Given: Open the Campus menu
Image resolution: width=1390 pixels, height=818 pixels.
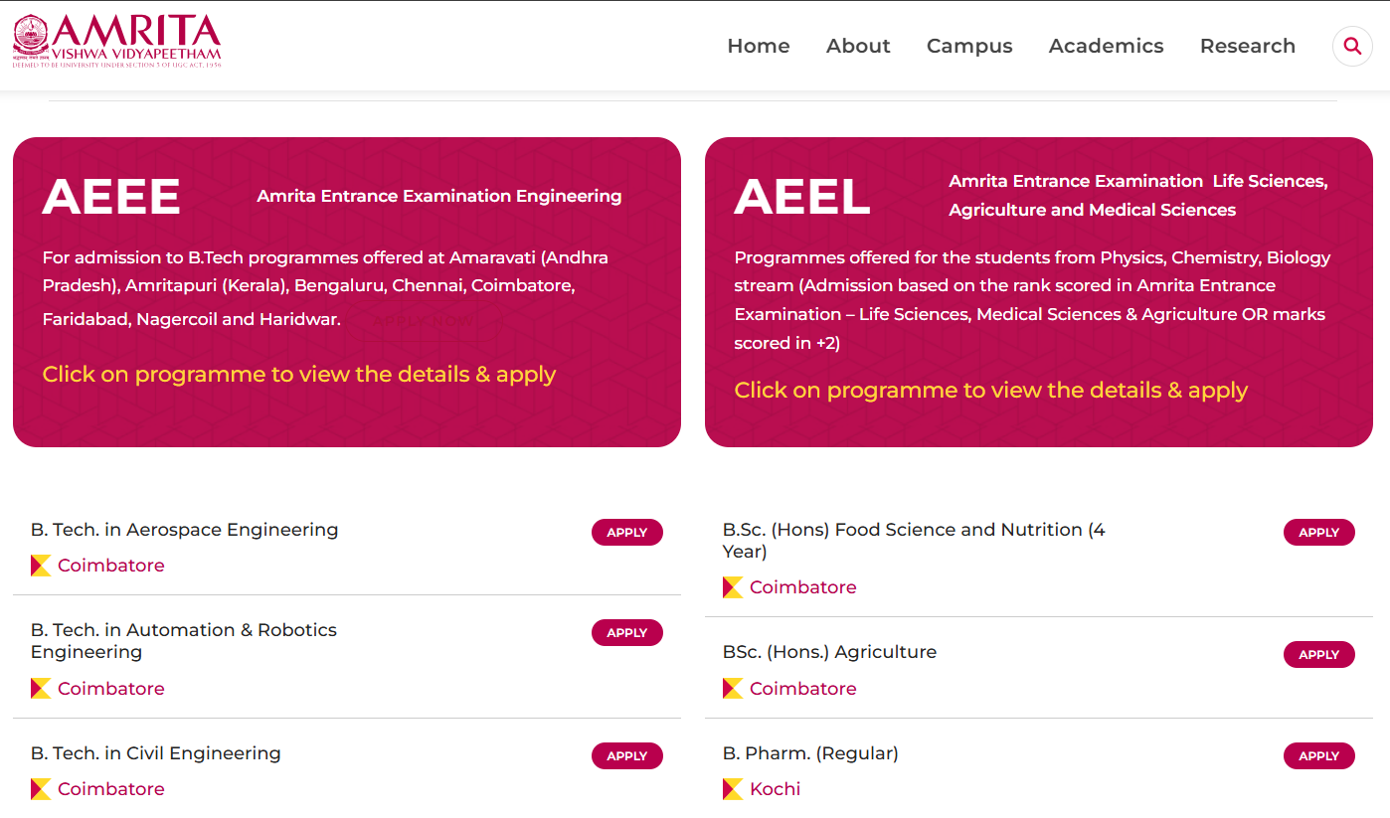Looking at the screenshot, I should [969, 46].
